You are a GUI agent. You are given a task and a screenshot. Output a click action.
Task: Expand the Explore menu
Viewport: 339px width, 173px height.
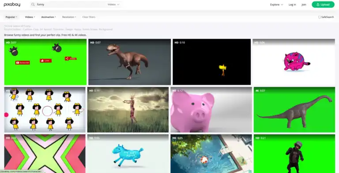[276, 4]
